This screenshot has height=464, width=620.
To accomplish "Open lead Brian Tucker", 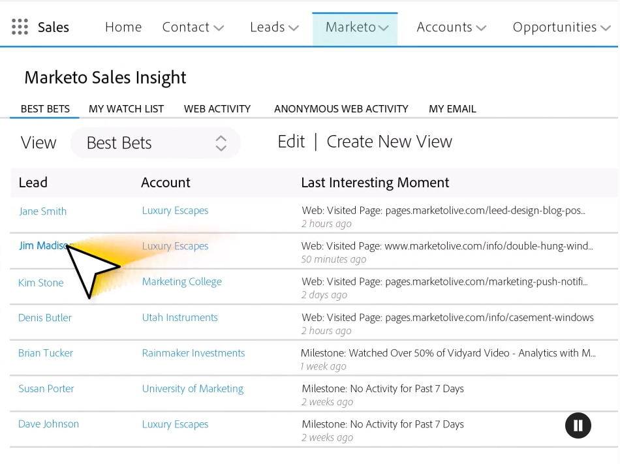I will [x=46, y=353].
